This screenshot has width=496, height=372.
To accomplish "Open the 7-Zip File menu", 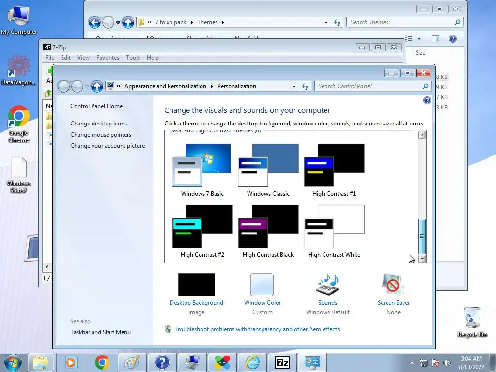I will 50,58.
